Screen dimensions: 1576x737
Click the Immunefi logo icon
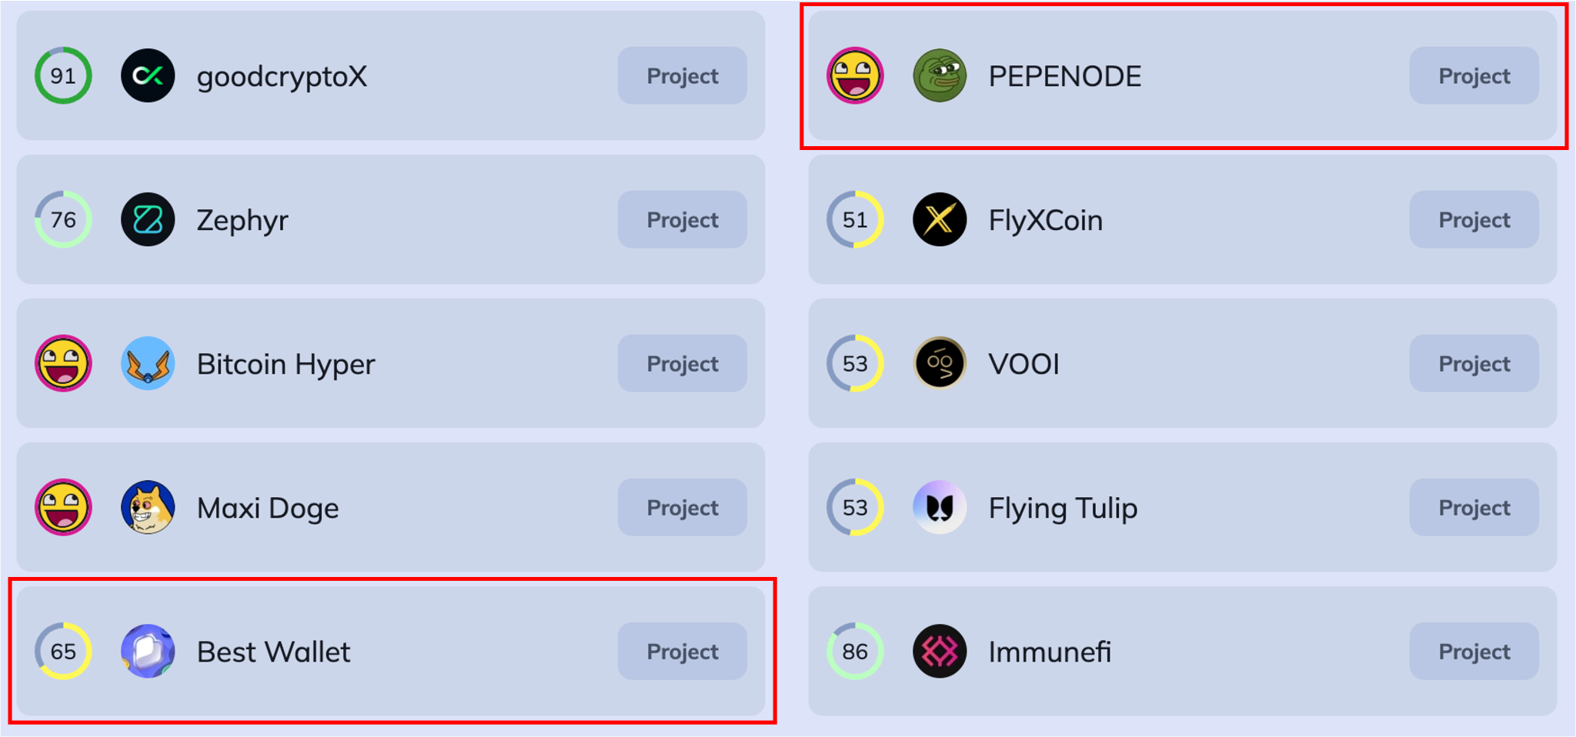pos(940,651)
